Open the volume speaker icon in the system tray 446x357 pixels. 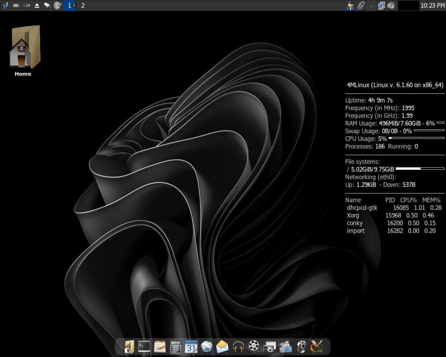390,5
